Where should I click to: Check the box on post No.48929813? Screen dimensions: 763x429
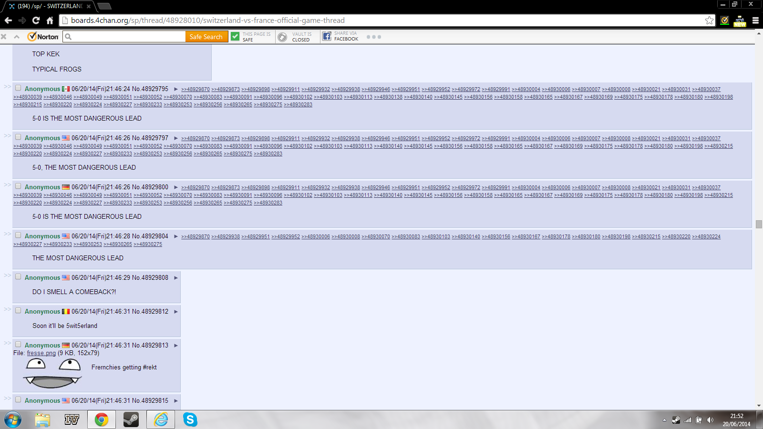pos(18,345)
